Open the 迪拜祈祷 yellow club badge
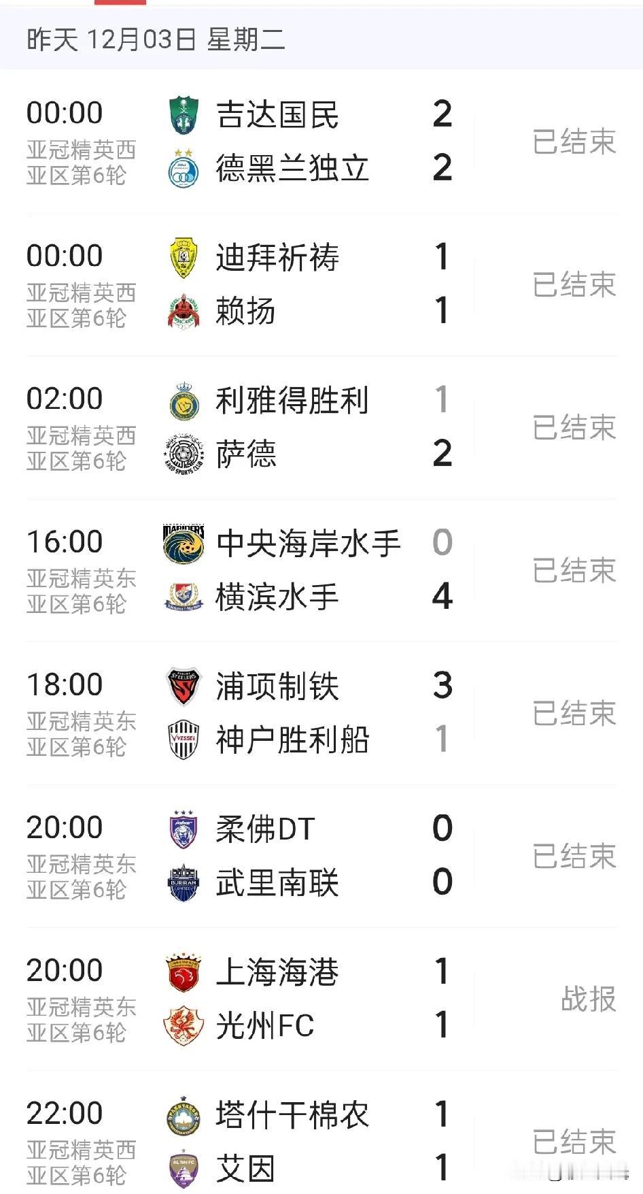This screenshot has height=1194, width=643. click(x=184, y=257)
